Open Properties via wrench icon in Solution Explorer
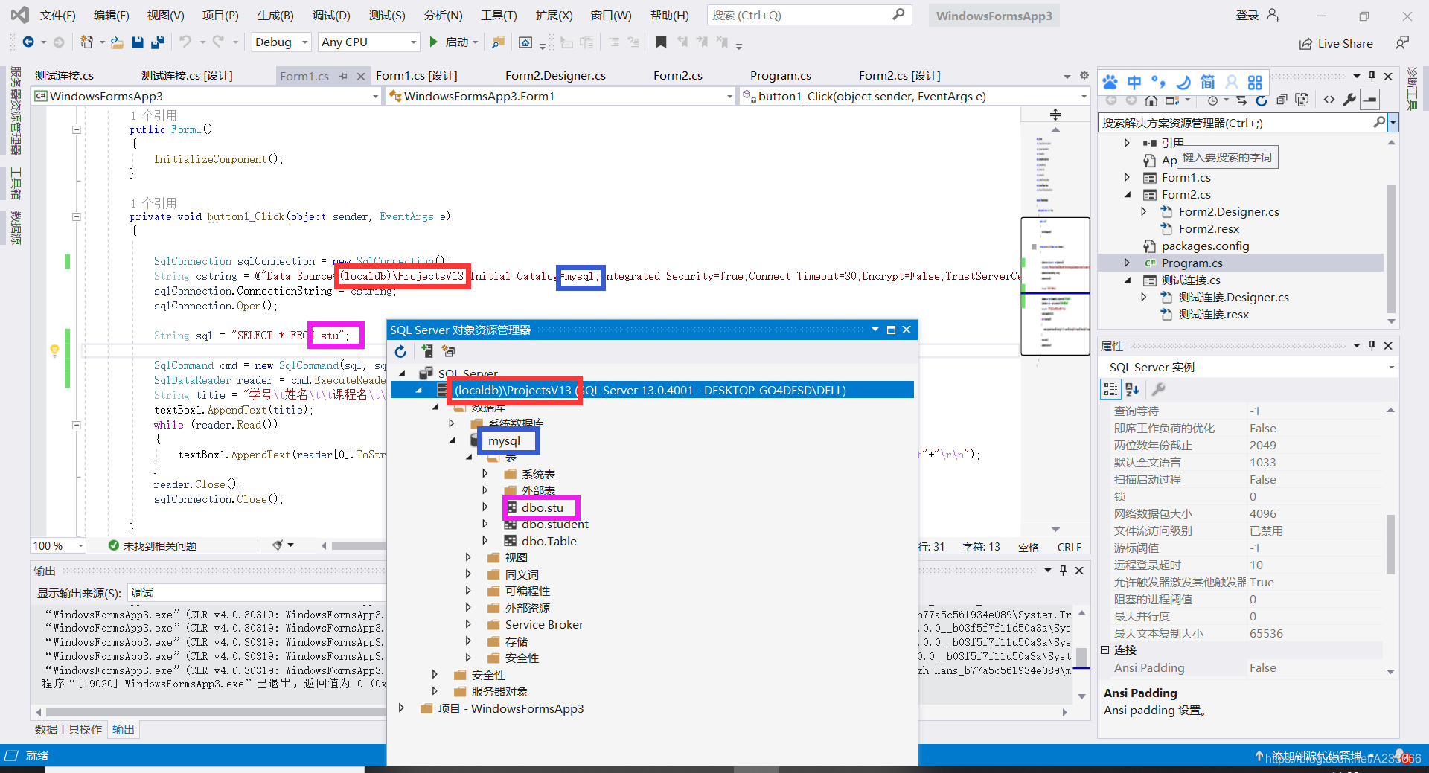The height and width of the screenshot is (773, 1429). pos(1349,100)
